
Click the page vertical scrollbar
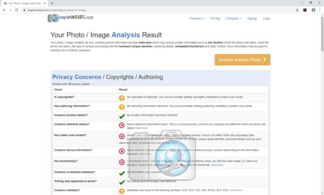322,33
